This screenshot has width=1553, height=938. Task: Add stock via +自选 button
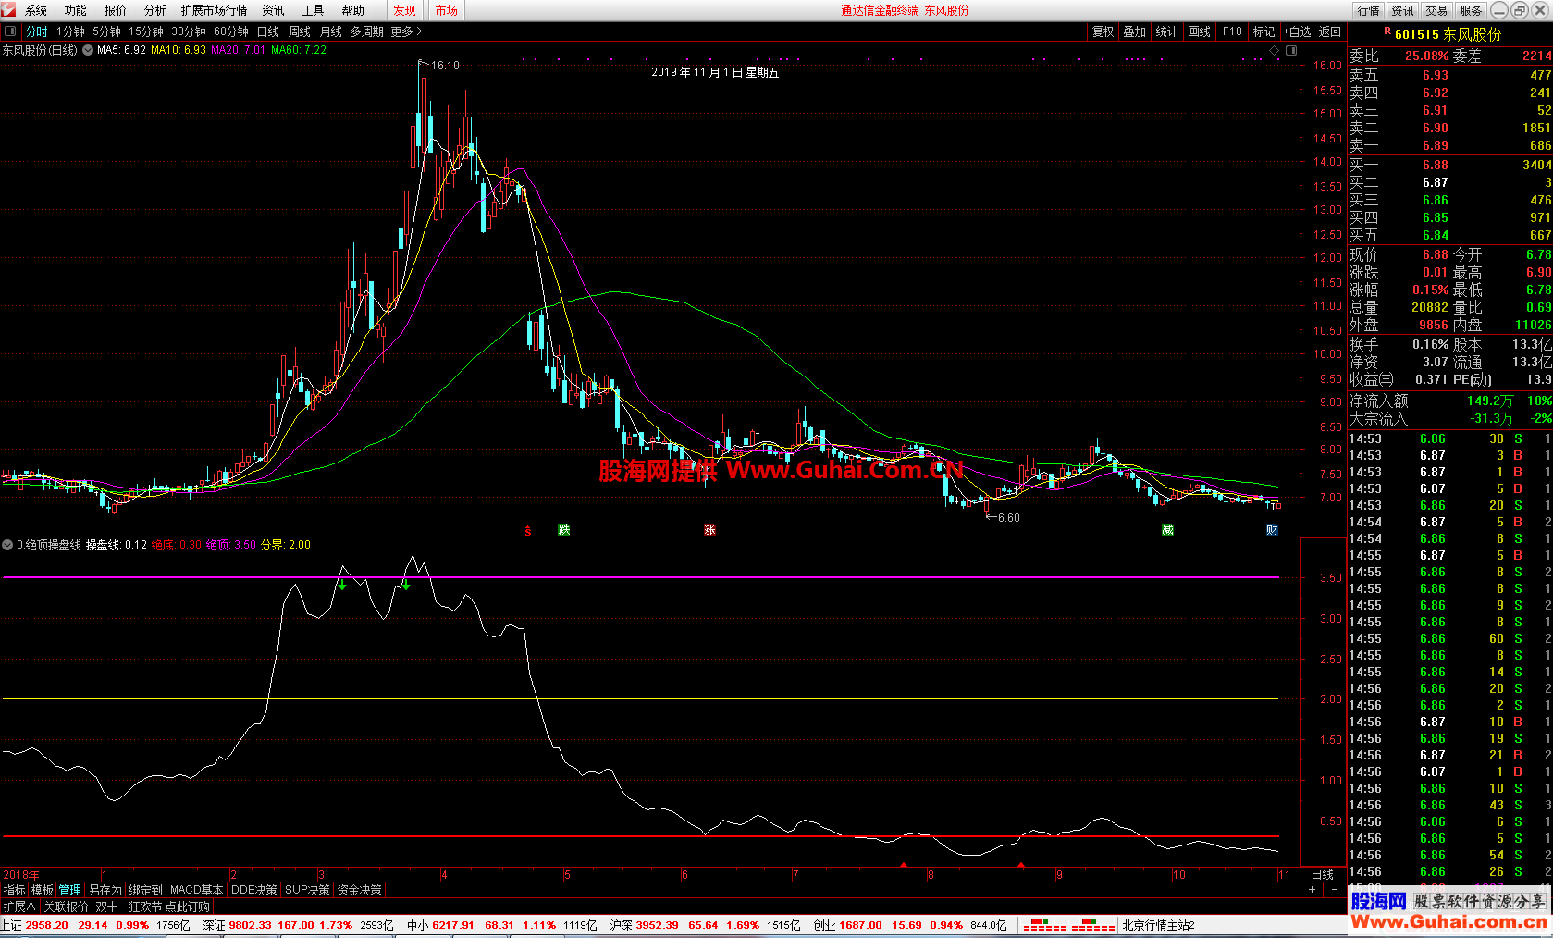pos(1297,31)
